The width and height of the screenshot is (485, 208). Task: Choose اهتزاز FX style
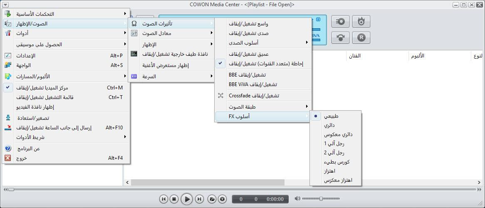pos(336,171)
